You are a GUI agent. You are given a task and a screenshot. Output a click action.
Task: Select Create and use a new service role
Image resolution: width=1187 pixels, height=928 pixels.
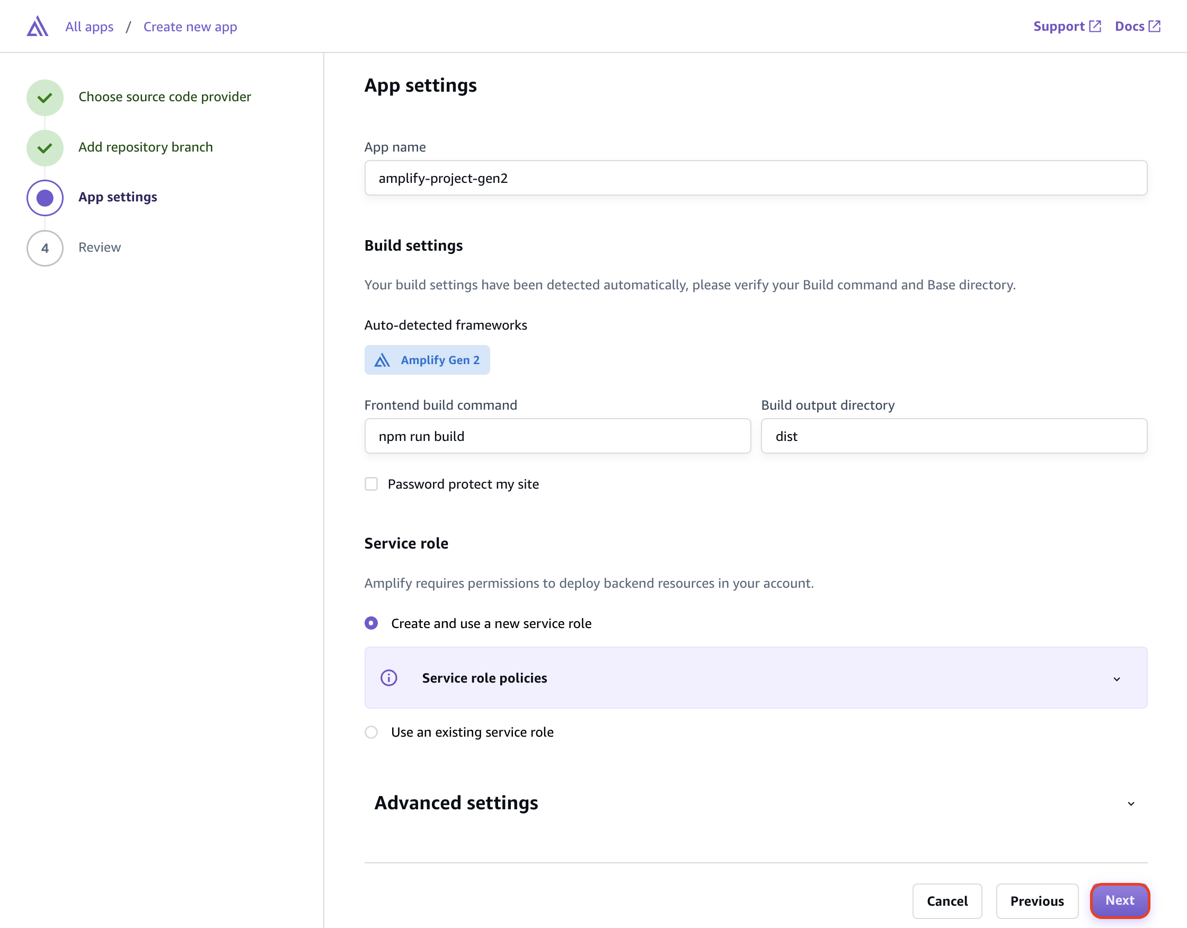click(x=371, y=623)
